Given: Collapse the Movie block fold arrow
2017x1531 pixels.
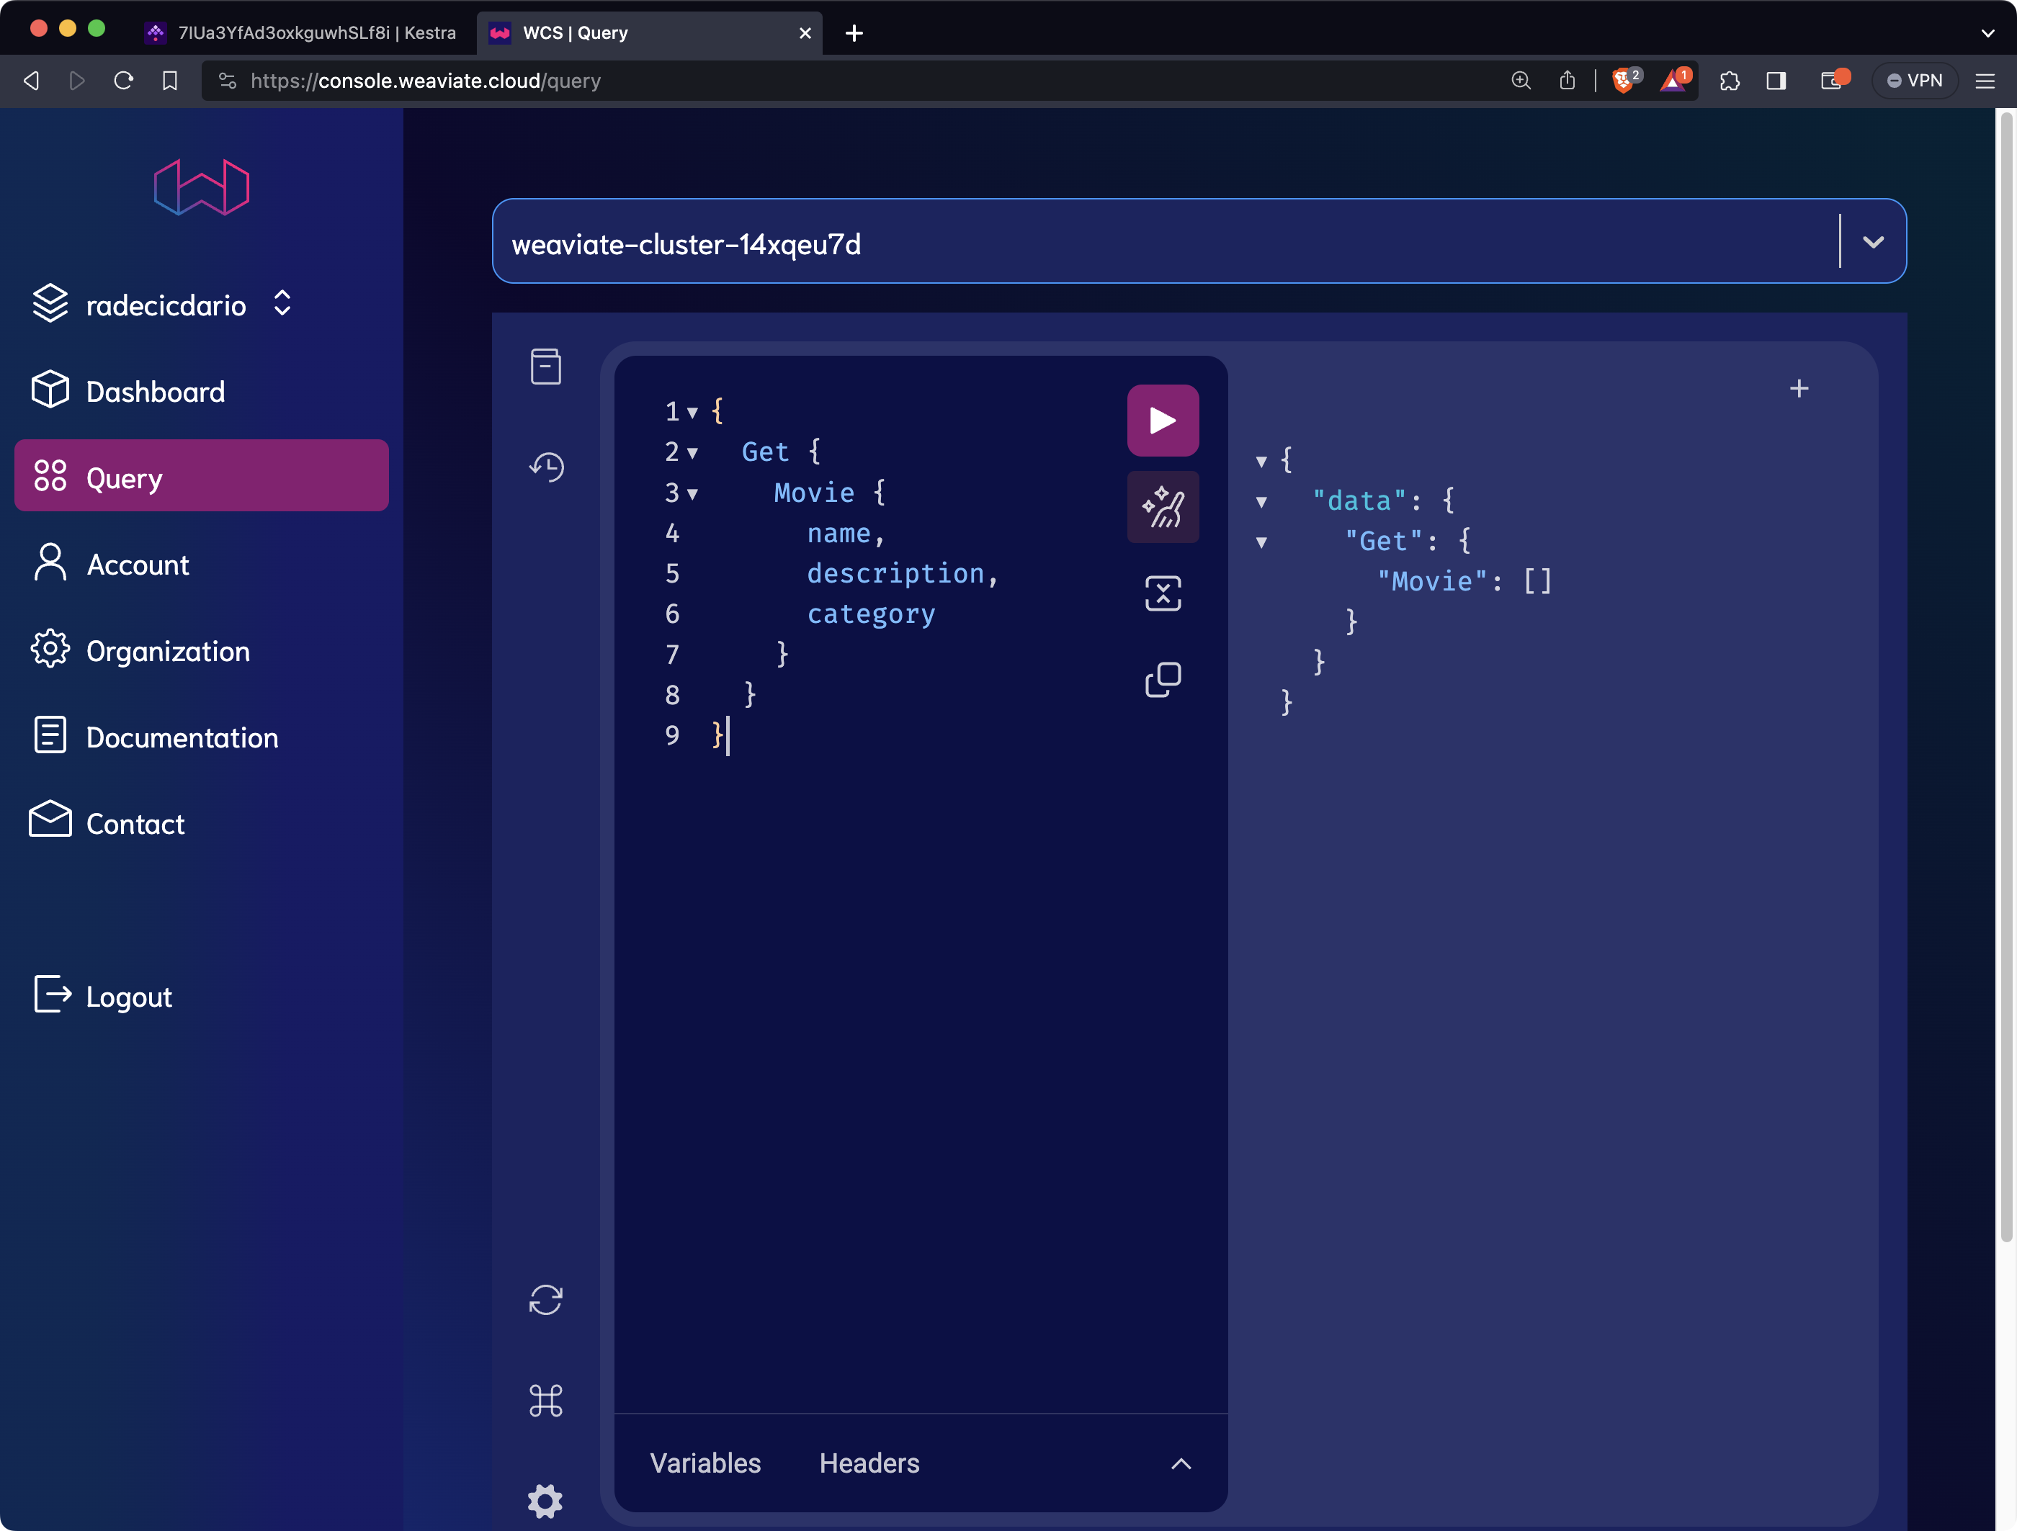Looking at the screenshot, I should click(x=692, y=494).
